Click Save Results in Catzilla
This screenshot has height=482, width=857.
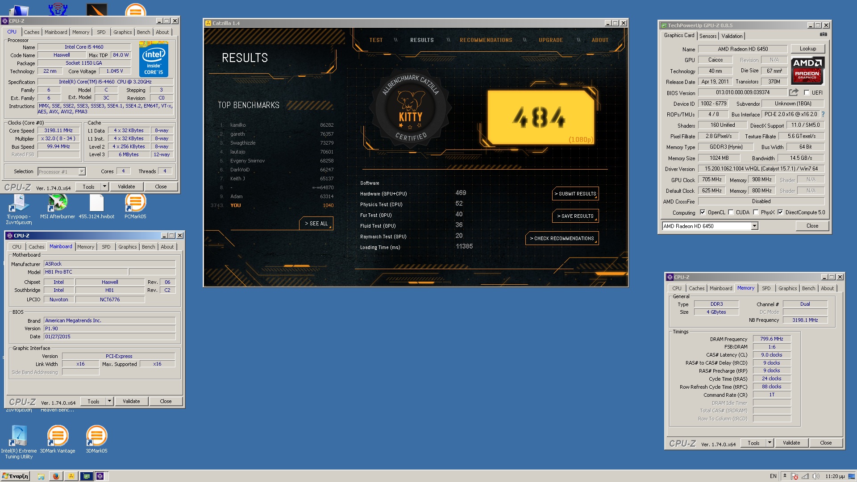(x=575, y=216)
